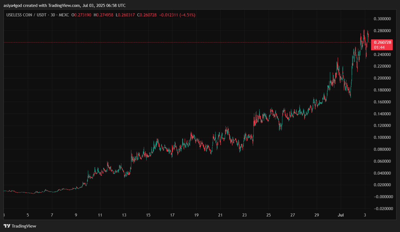Click the 0.060000 price axis label
This screenshot has width=400, height=232.
pos(383,161)
